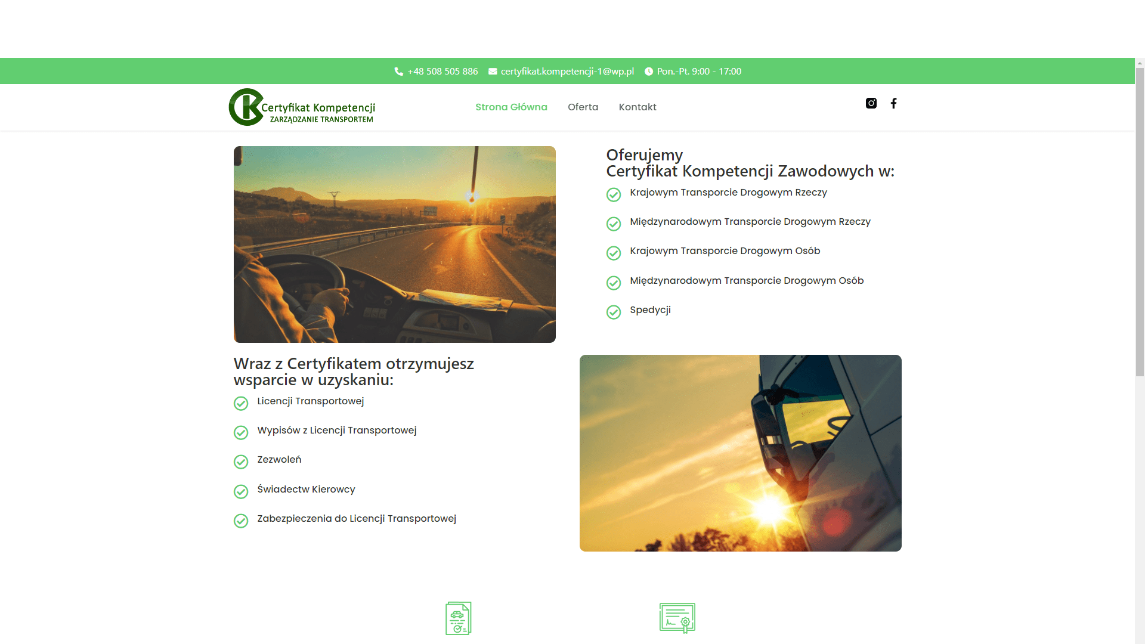This screenshot has height=644, width=1145.
Task: Go to Strona Główna menu item
Action: click(511, 107)
